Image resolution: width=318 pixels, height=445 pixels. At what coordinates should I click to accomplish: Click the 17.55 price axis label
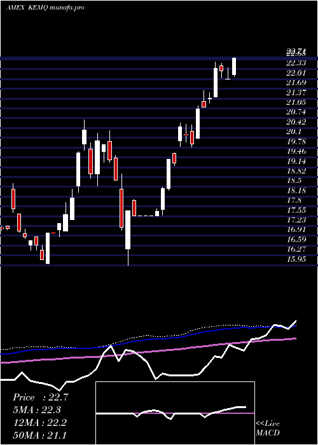pyautogui.click(x=296, y=210)
